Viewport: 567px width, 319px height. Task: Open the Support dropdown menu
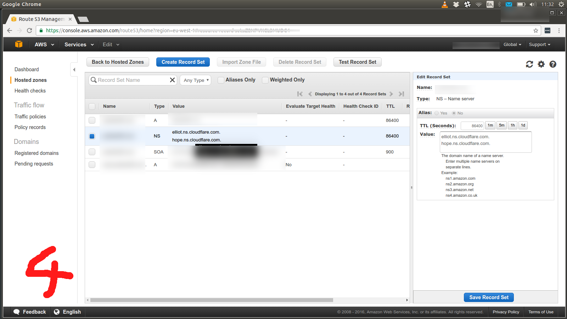coord(540,45)
